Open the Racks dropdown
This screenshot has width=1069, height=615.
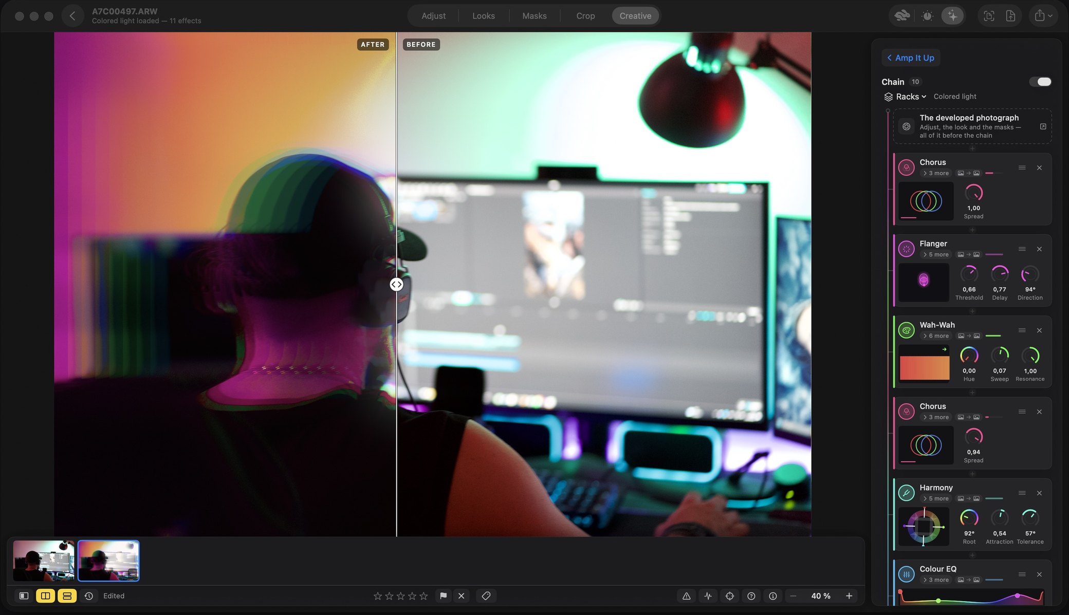pos(905,97)
